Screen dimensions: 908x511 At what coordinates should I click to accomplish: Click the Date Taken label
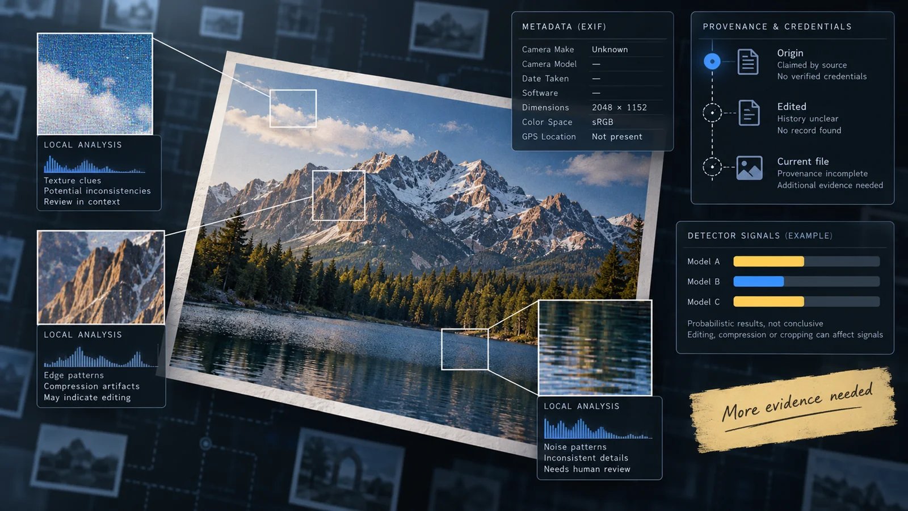click(545, 78)
